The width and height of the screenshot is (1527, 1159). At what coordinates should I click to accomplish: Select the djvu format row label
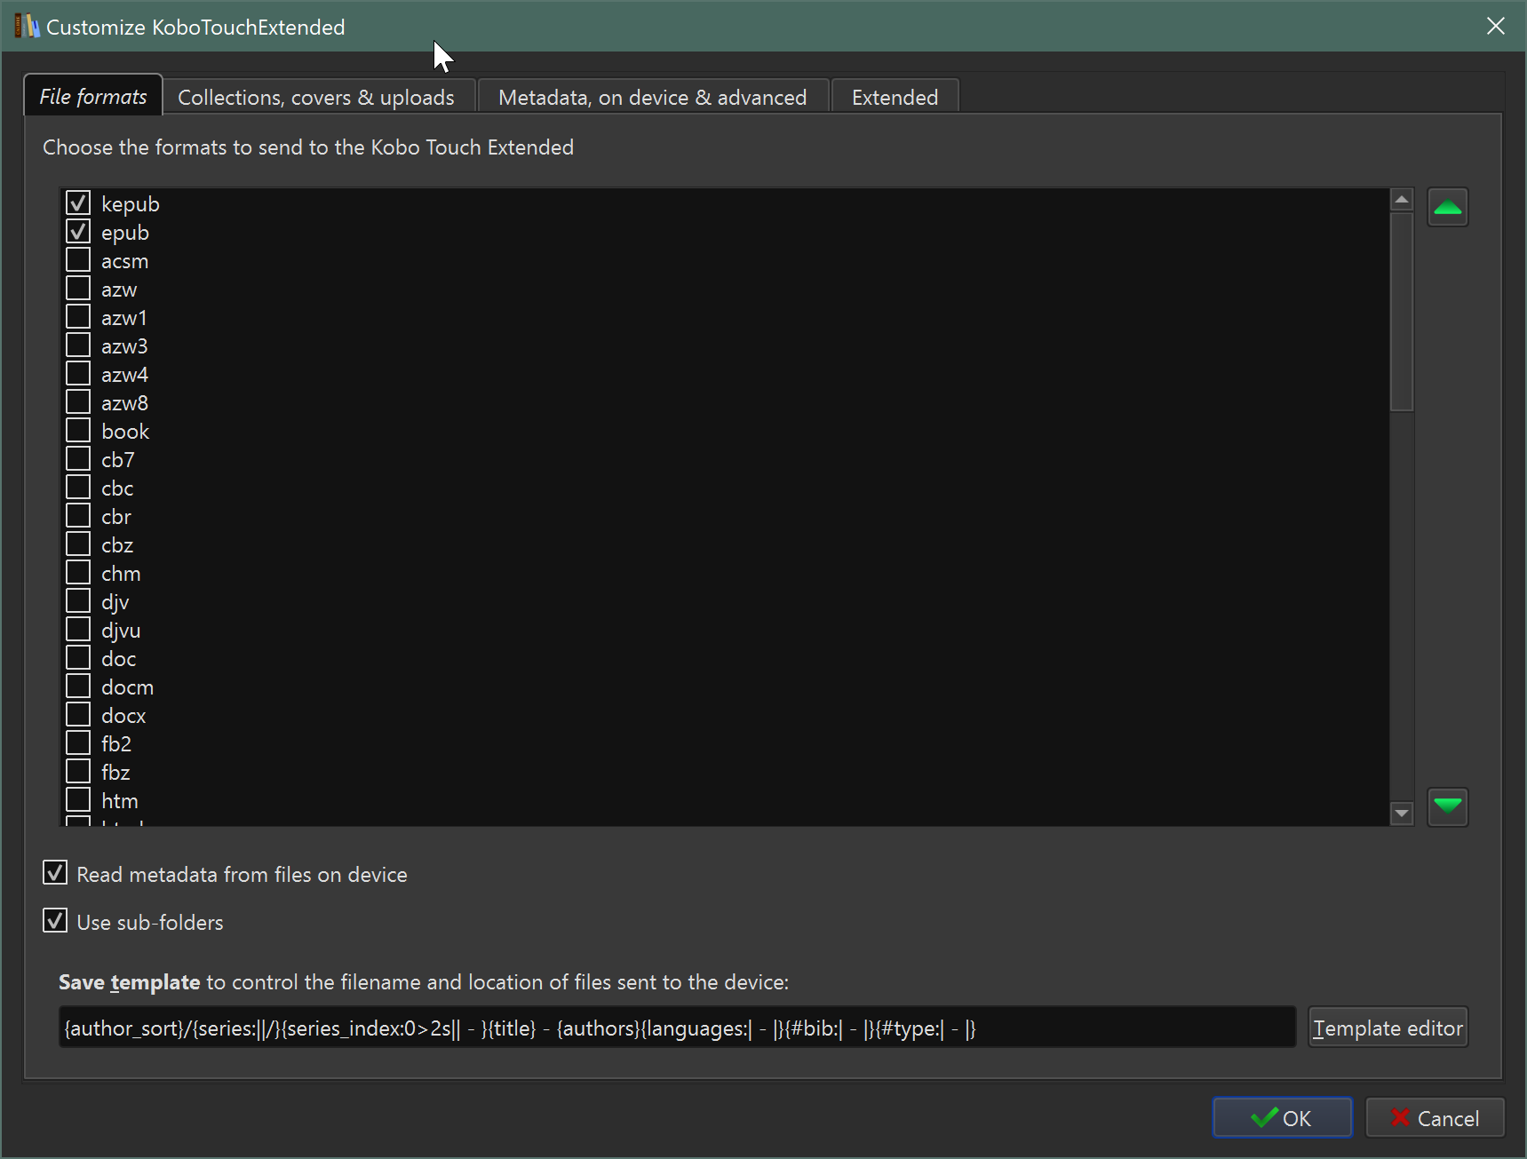tap(121, 631)
